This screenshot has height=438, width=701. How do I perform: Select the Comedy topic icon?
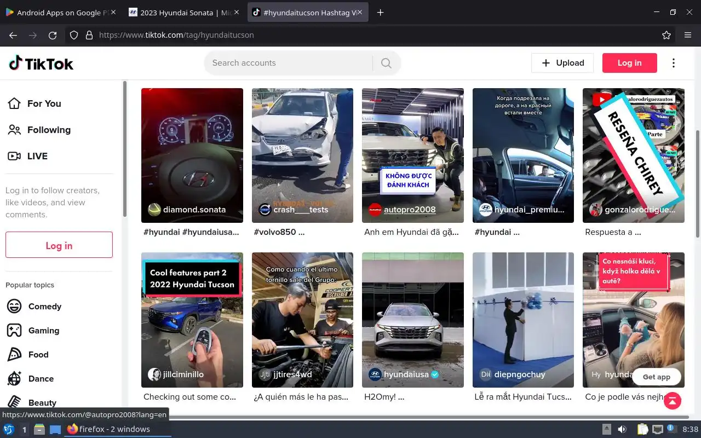point(14,306)
